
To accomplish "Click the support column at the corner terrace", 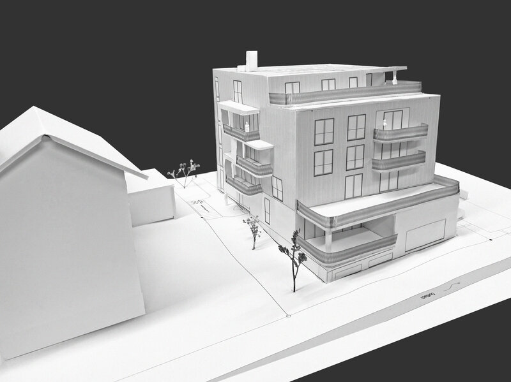I will coord(328,240).
